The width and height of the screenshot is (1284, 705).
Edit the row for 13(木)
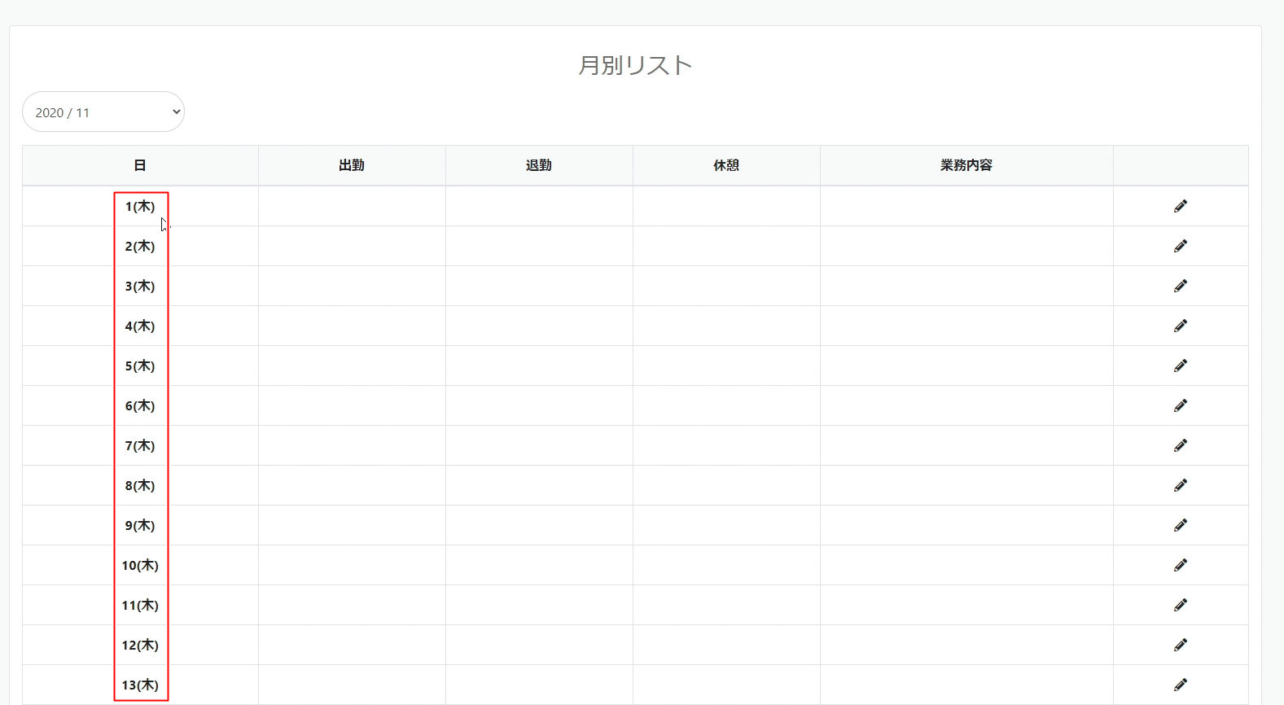tap(1181, 685)
